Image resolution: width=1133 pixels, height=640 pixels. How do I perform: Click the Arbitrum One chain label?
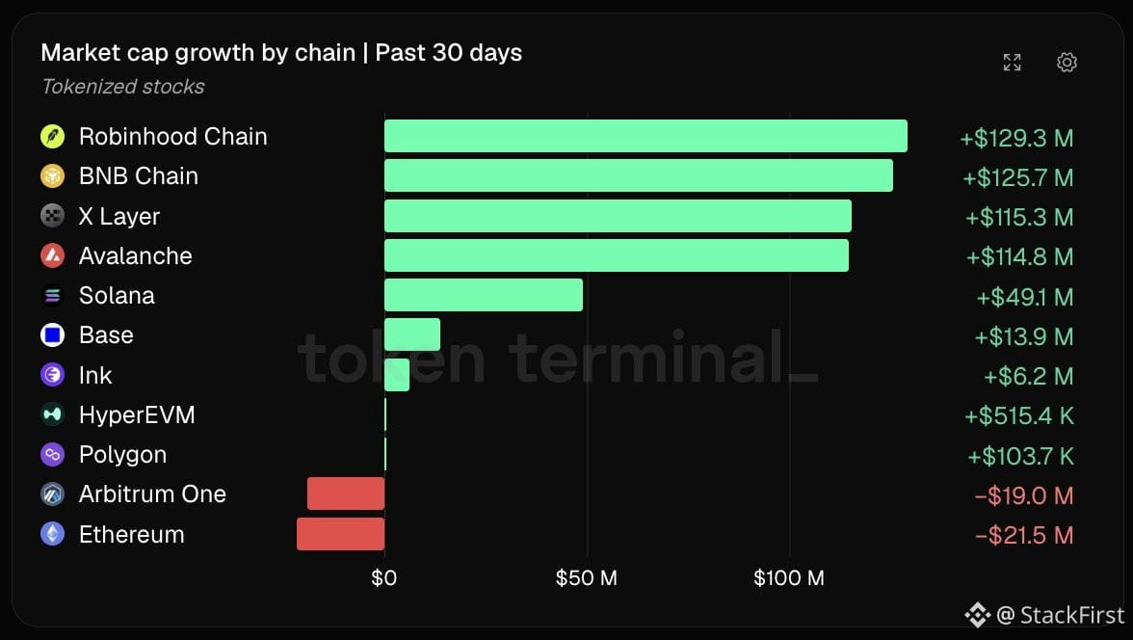[x=152, y=493]
